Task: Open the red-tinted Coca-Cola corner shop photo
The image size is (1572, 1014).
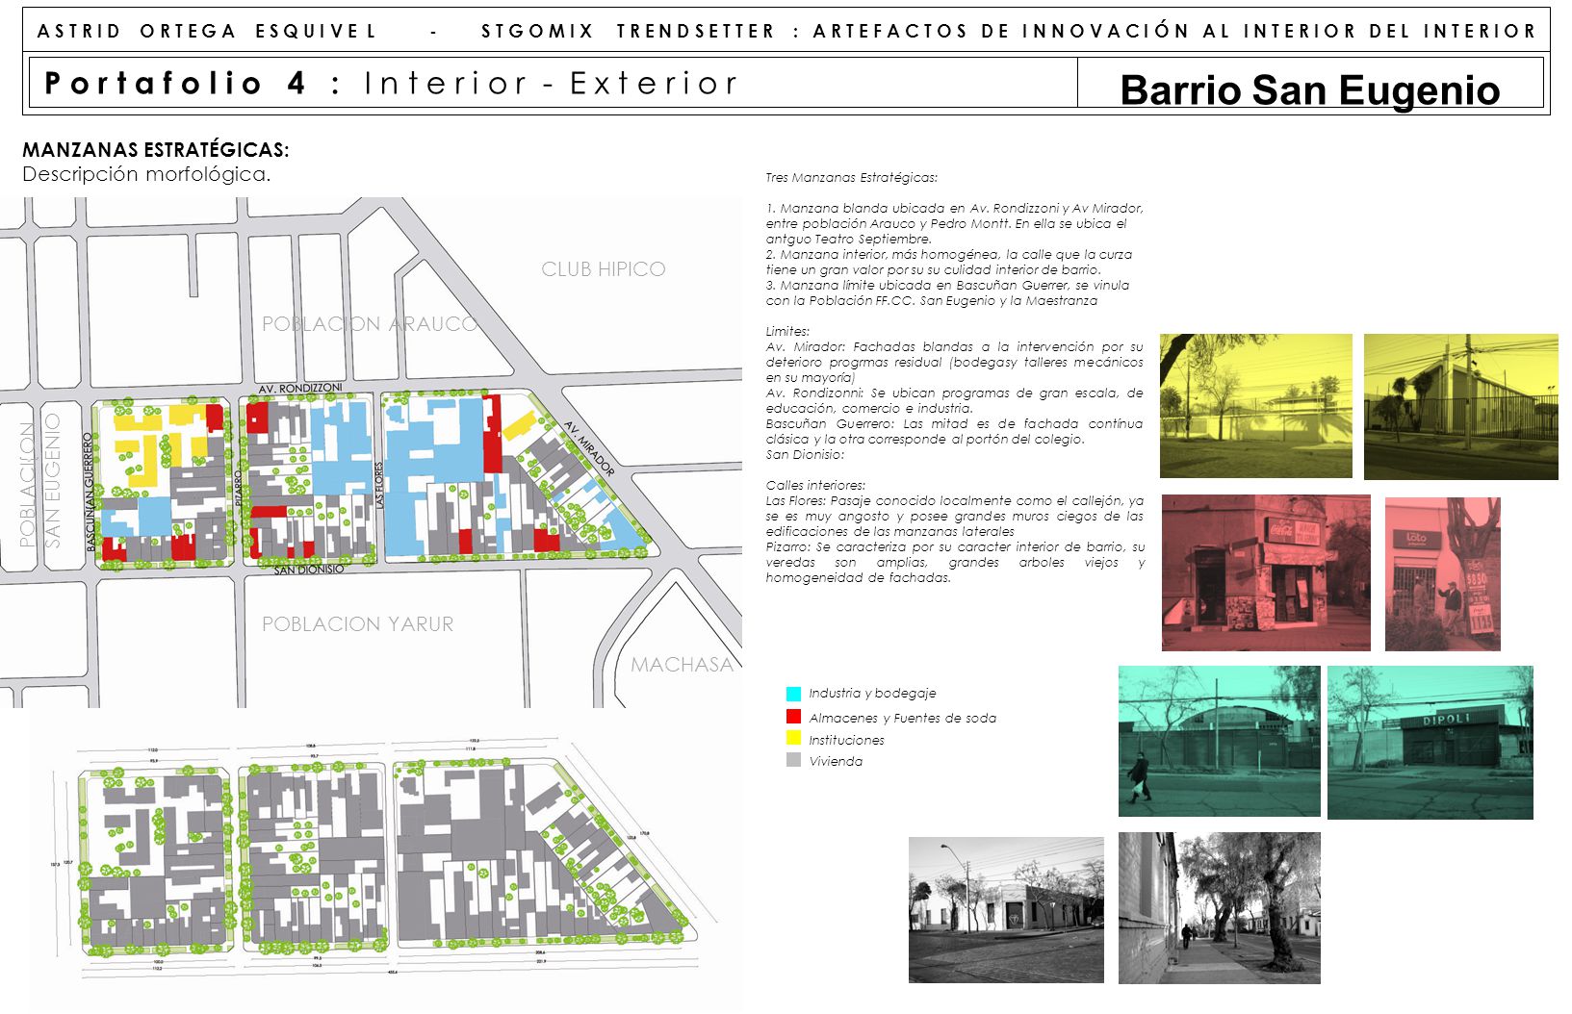Action: click(1266, 573)
